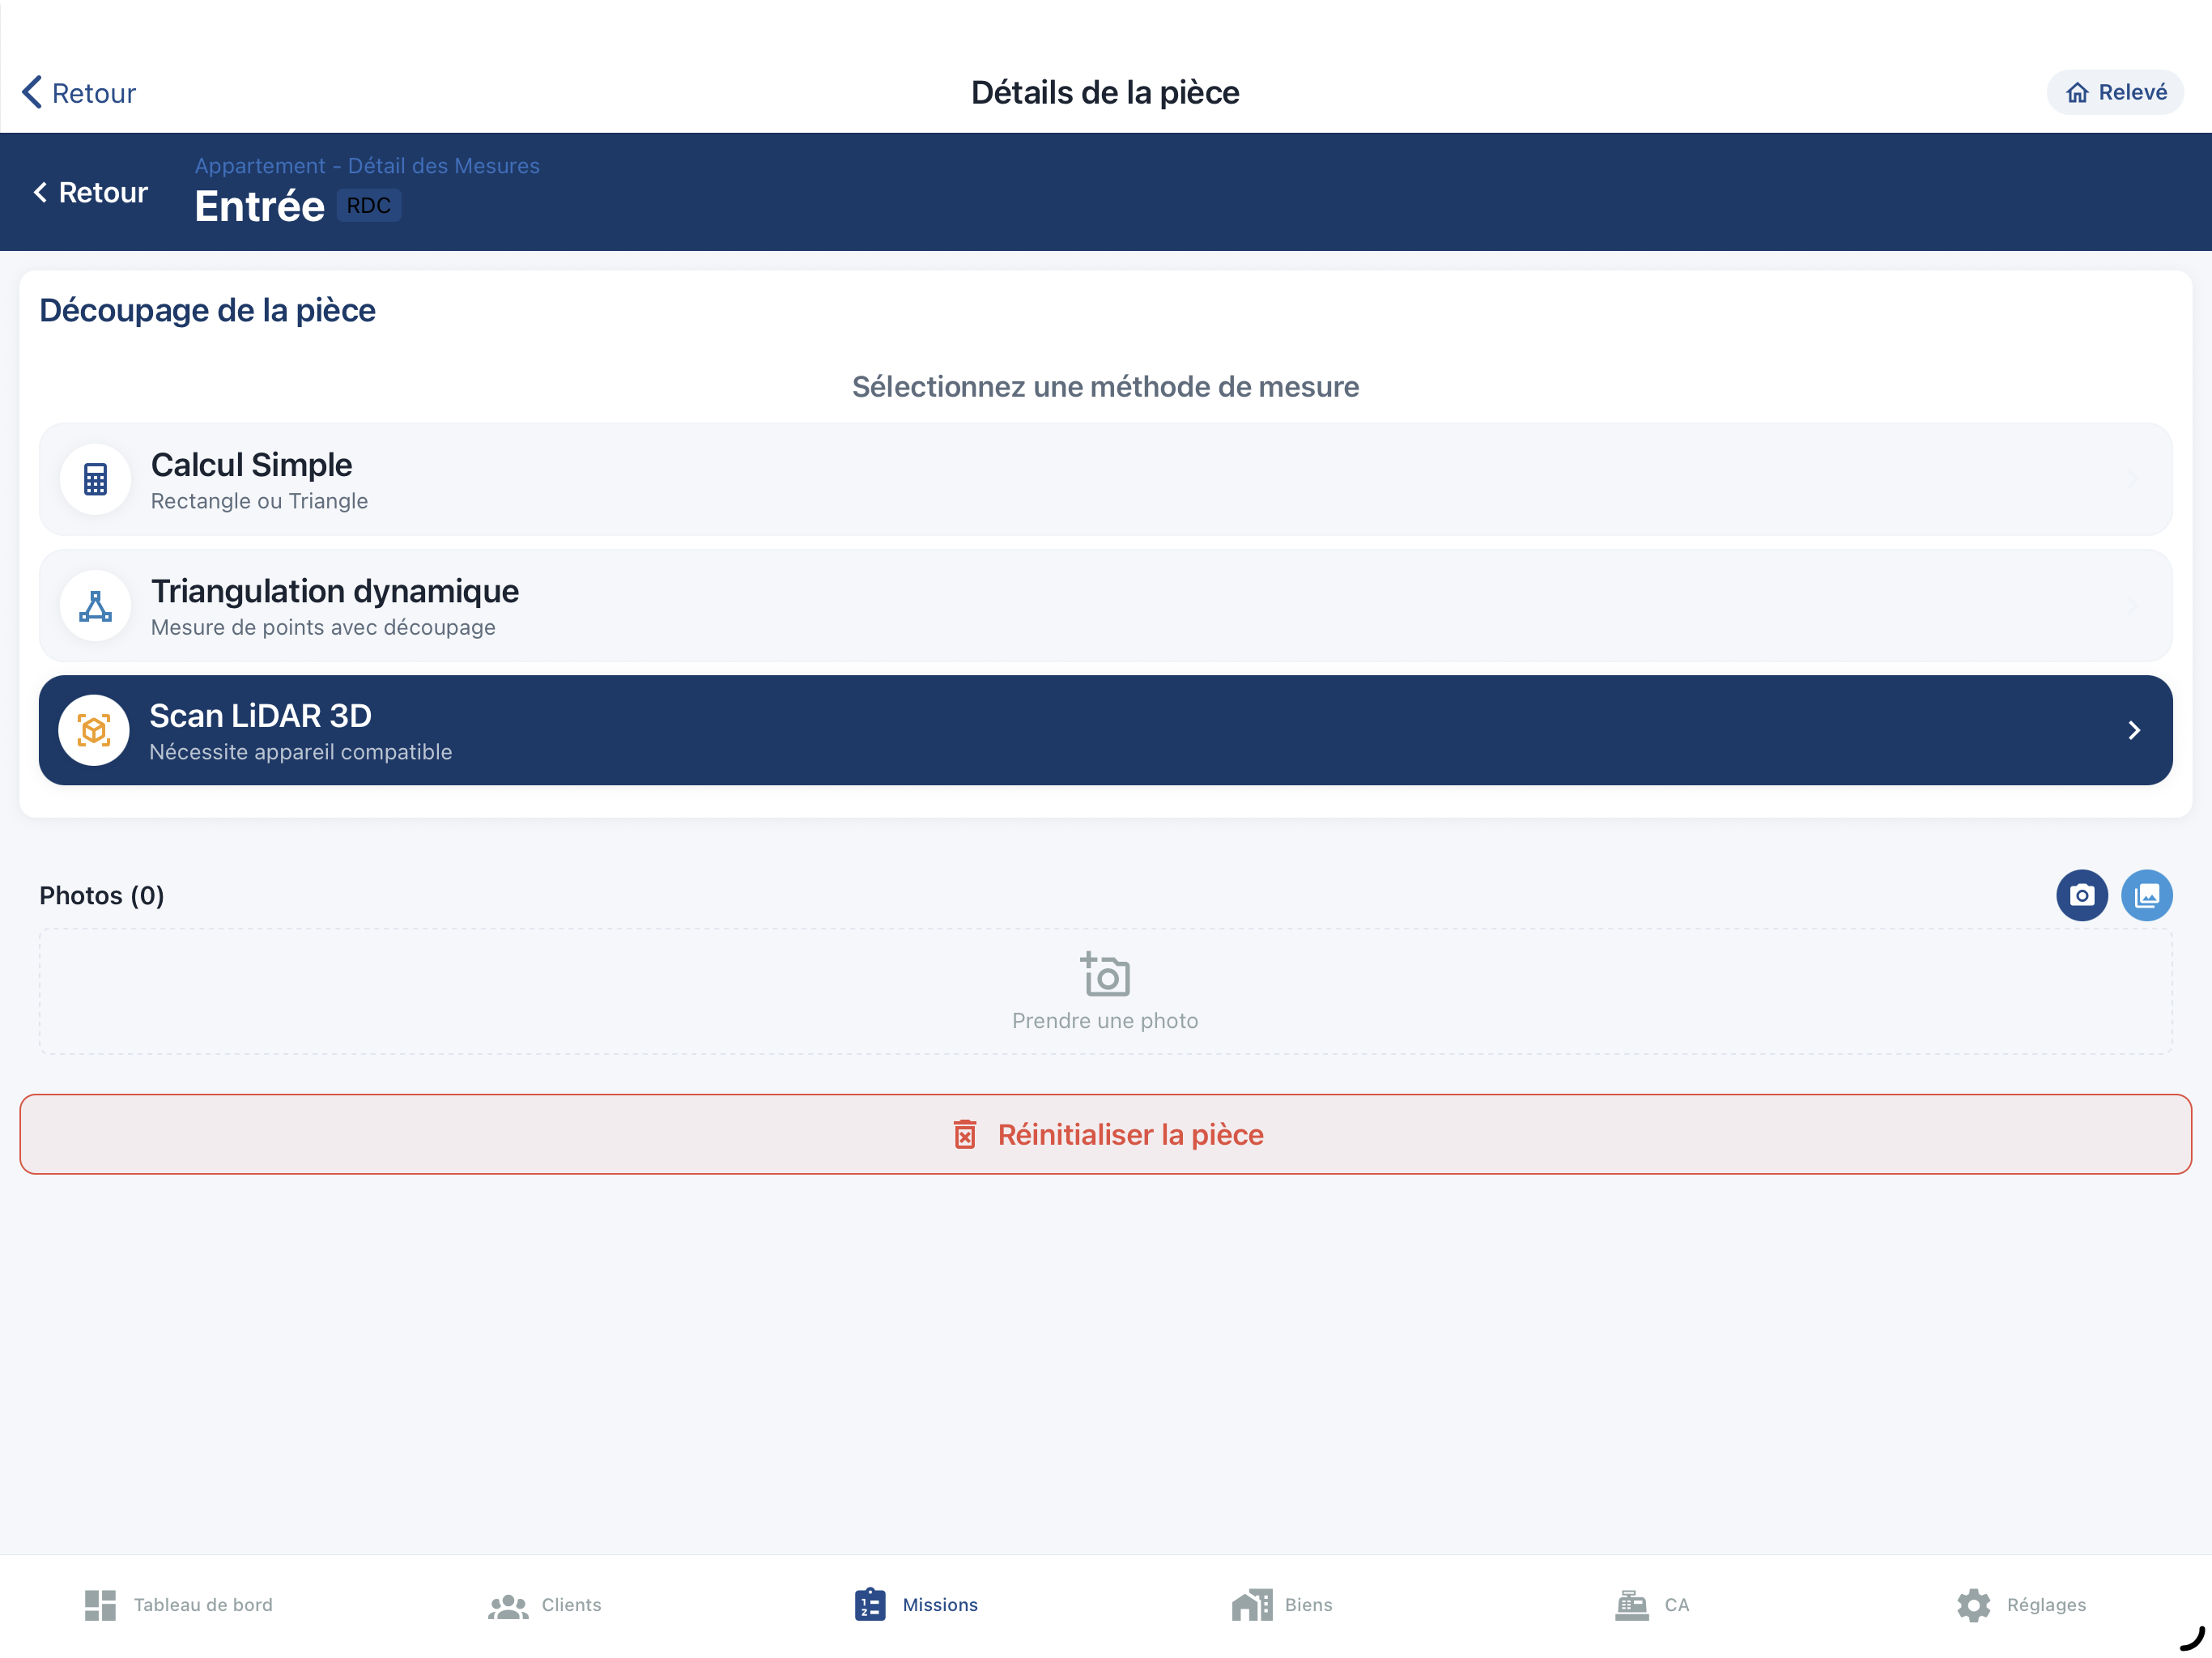Click the house icon next to Relevé
The height and width of the screenshot is (1658, 2212).
coord(2077,92)
